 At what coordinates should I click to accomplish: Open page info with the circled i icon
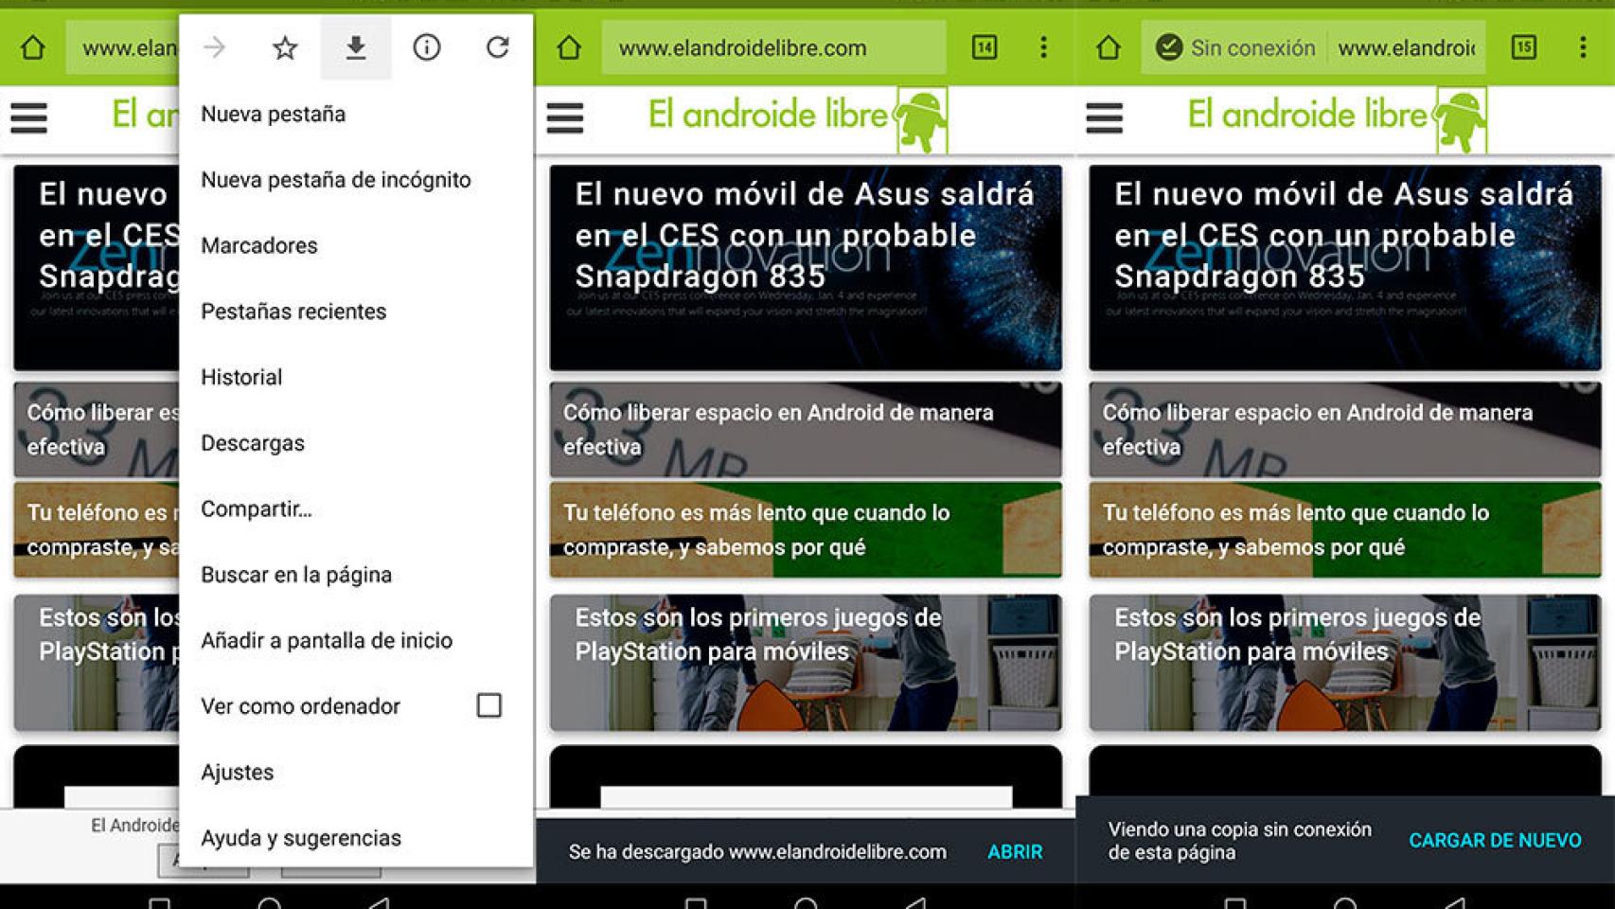pos(427,47)
